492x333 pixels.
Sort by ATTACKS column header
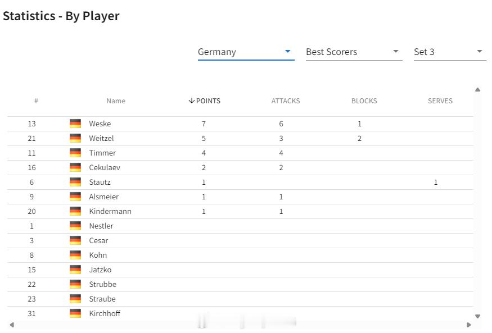[x=286, y=101]
